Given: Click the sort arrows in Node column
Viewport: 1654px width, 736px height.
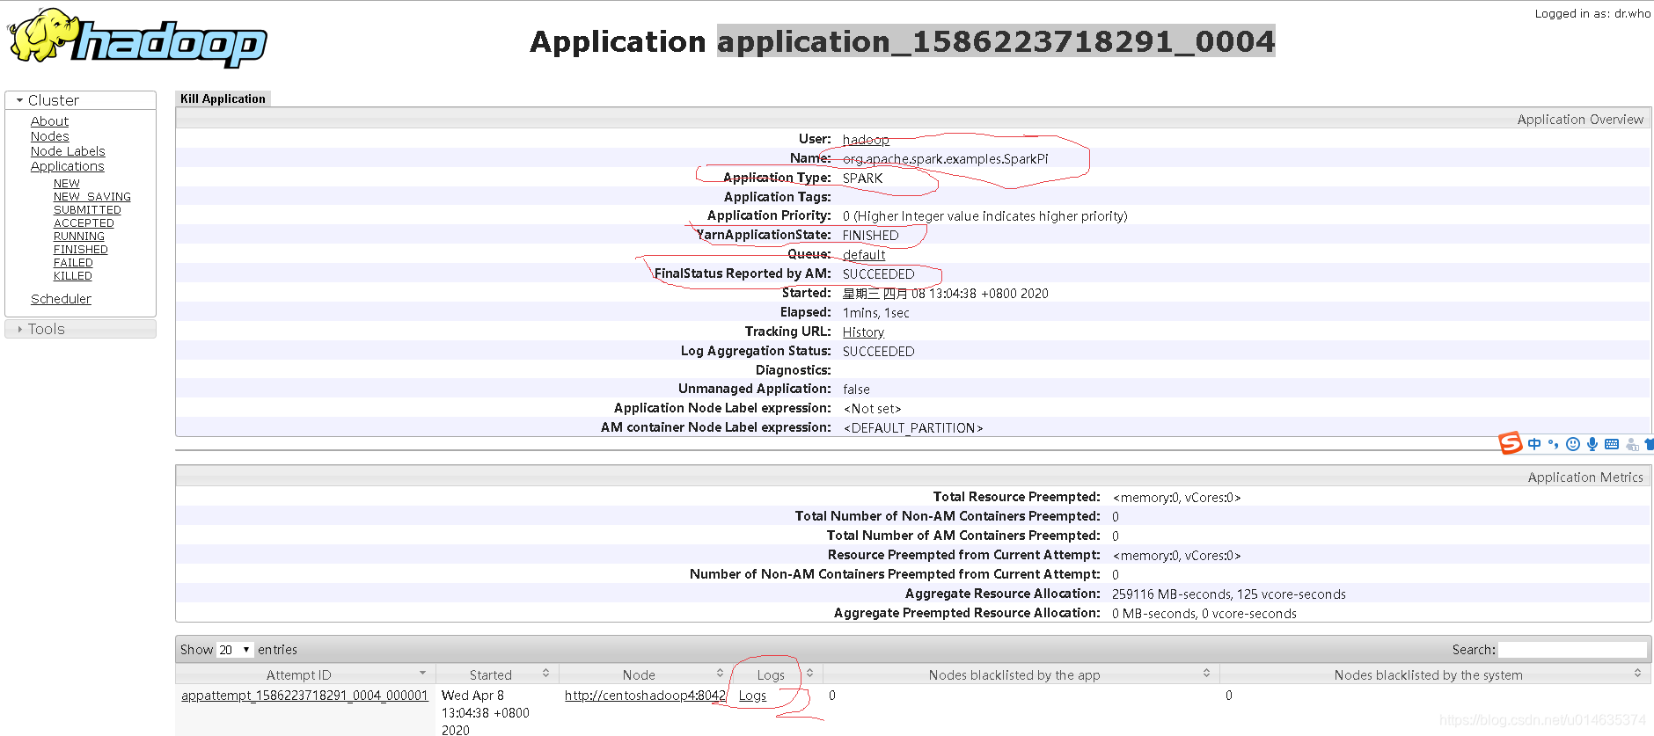Looking at the screenshot, I should point(720,674).
